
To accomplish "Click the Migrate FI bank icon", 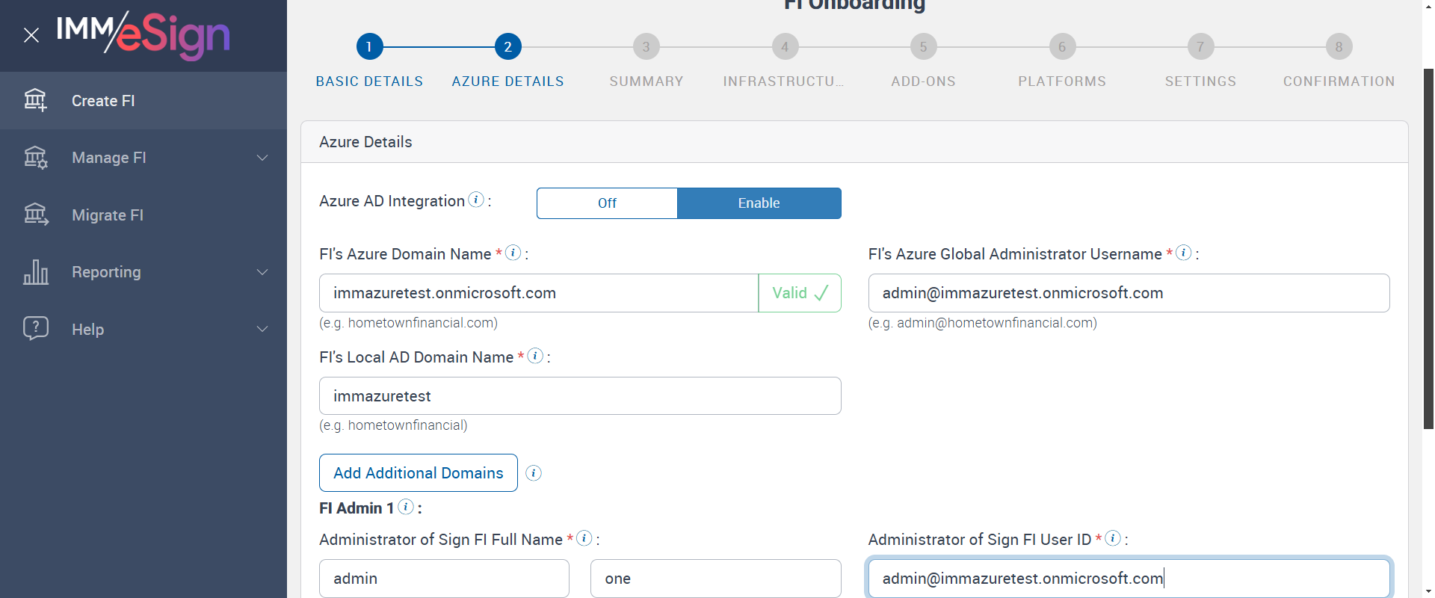I will click(x=35, y=215).
